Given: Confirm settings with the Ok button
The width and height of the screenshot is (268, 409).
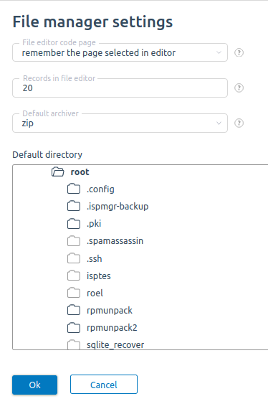Looking at the screenshot, I should tap(34, 385).
